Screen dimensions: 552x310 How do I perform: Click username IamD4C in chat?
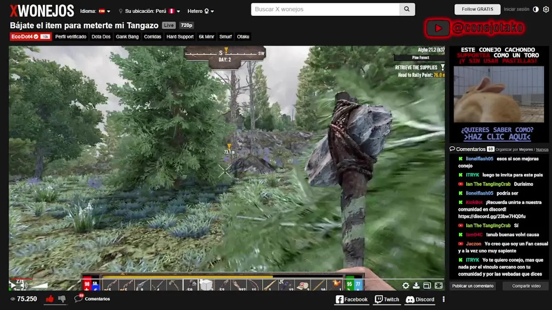tap(474, 235)
